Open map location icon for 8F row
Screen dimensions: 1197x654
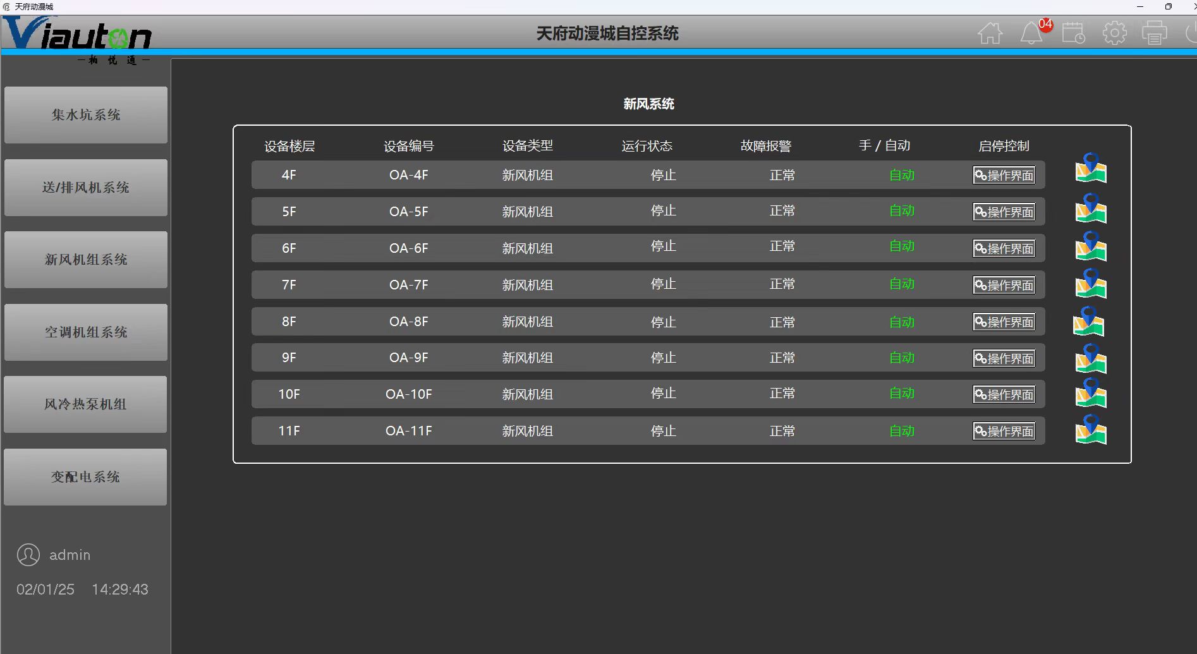[1088, 322]
